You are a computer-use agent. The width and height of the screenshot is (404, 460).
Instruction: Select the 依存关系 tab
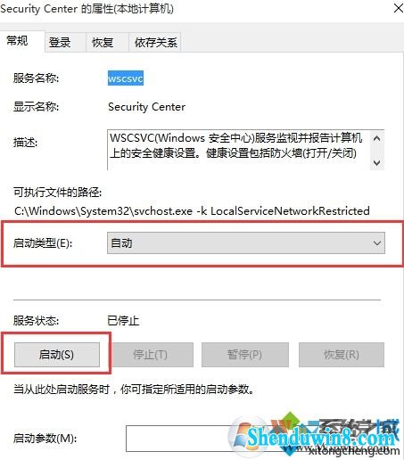tap(155, 43)
